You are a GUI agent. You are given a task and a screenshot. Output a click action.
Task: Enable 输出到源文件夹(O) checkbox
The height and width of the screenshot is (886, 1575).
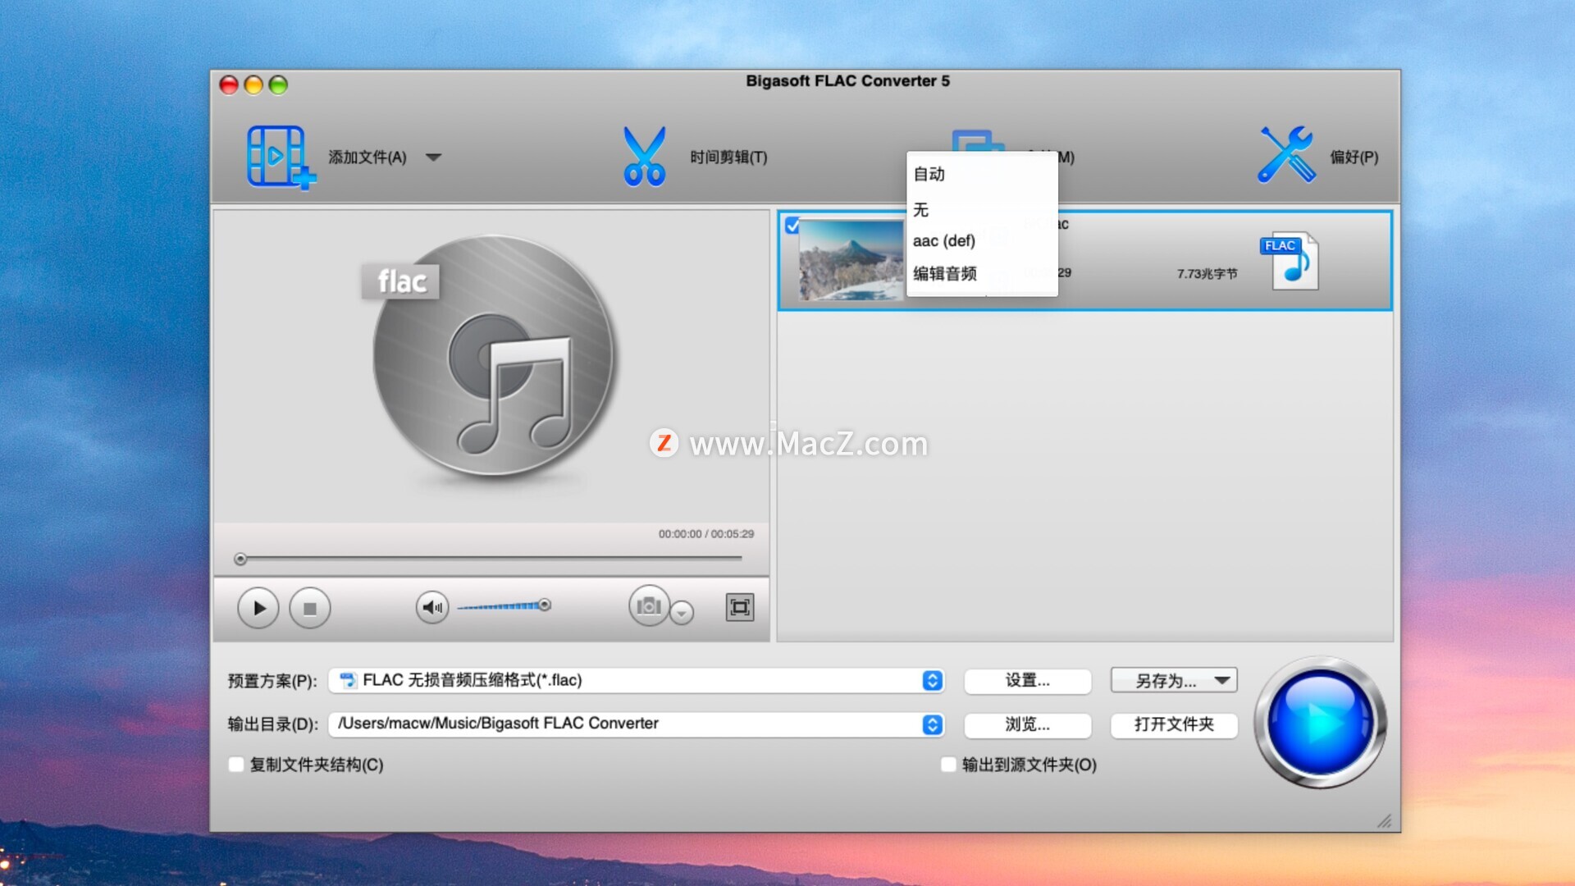click(x=948, y=765)
